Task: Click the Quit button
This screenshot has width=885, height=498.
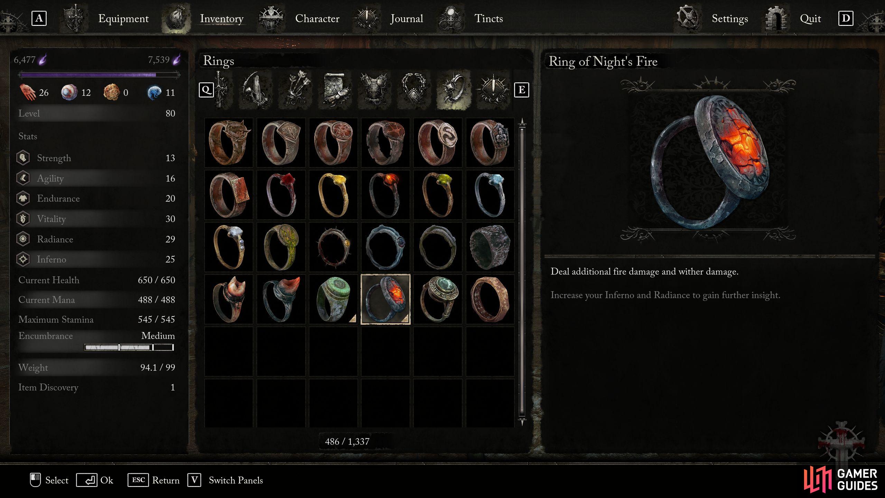Action: (810, 18)
